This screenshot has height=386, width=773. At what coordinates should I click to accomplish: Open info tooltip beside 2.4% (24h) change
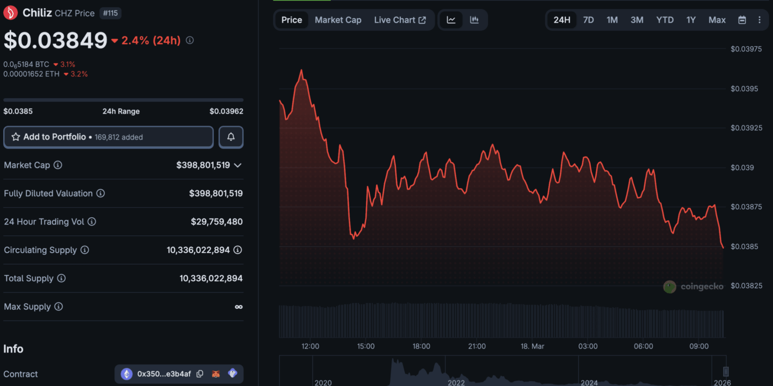point(190,40)
